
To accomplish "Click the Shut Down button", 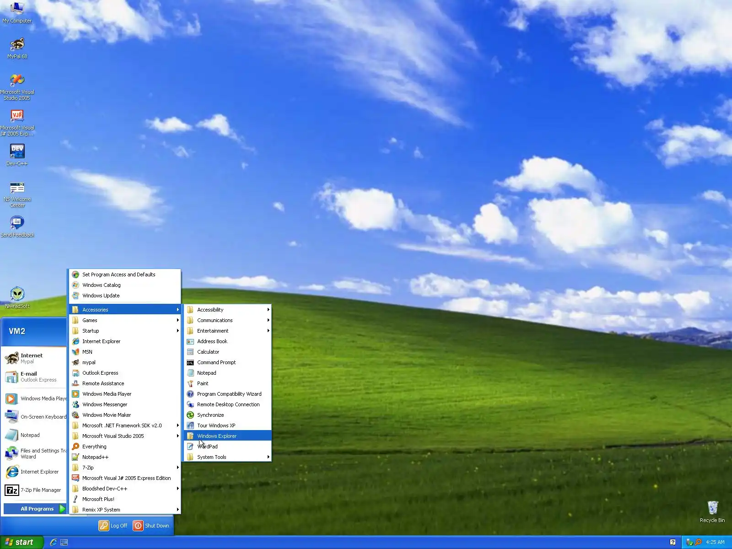I will click(151, 526).
